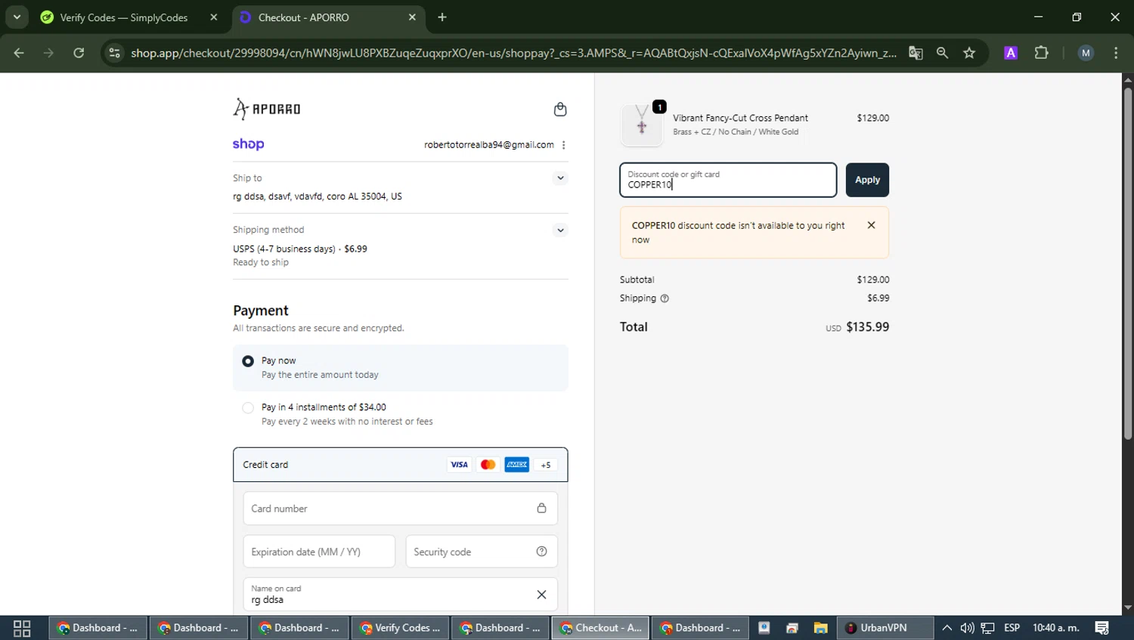
Task: Select the Credit card payment header
Action: tap(400, 465)
